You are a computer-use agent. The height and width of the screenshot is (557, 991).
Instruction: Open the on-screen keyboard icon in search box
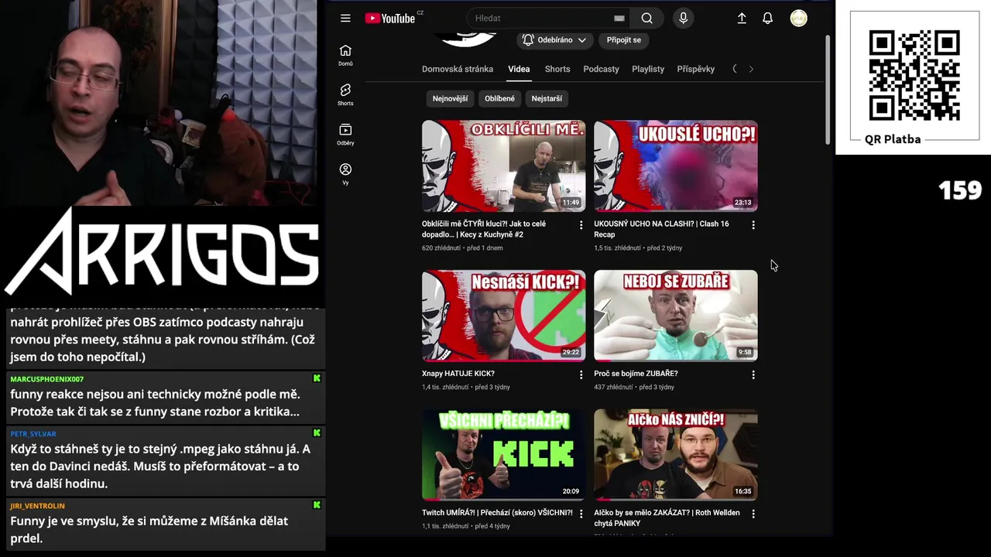click(619, 19)
